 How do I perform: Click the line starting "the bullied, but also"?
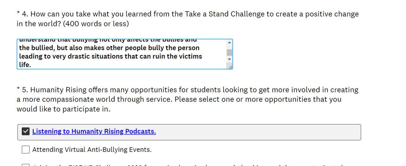109,48
